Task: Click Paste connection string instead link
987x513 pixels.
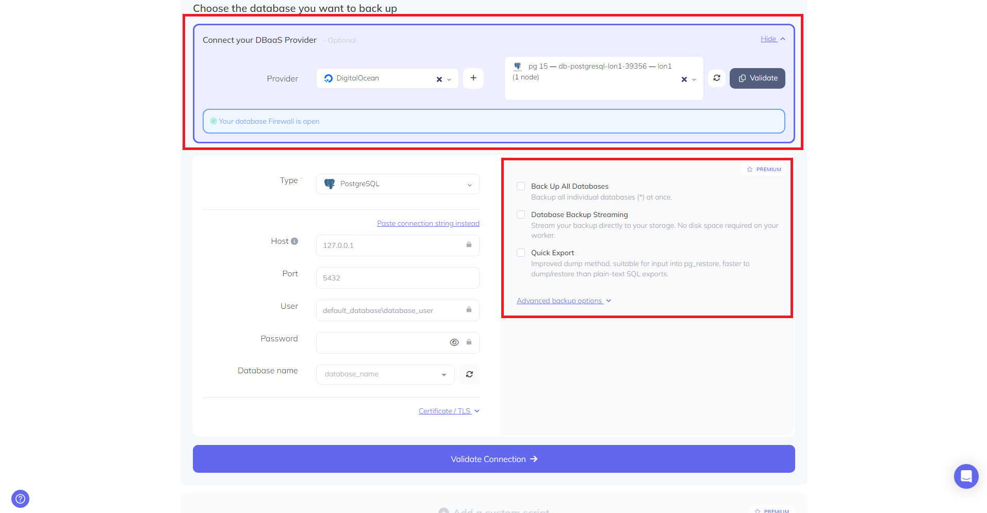Action: click(428, 223)
